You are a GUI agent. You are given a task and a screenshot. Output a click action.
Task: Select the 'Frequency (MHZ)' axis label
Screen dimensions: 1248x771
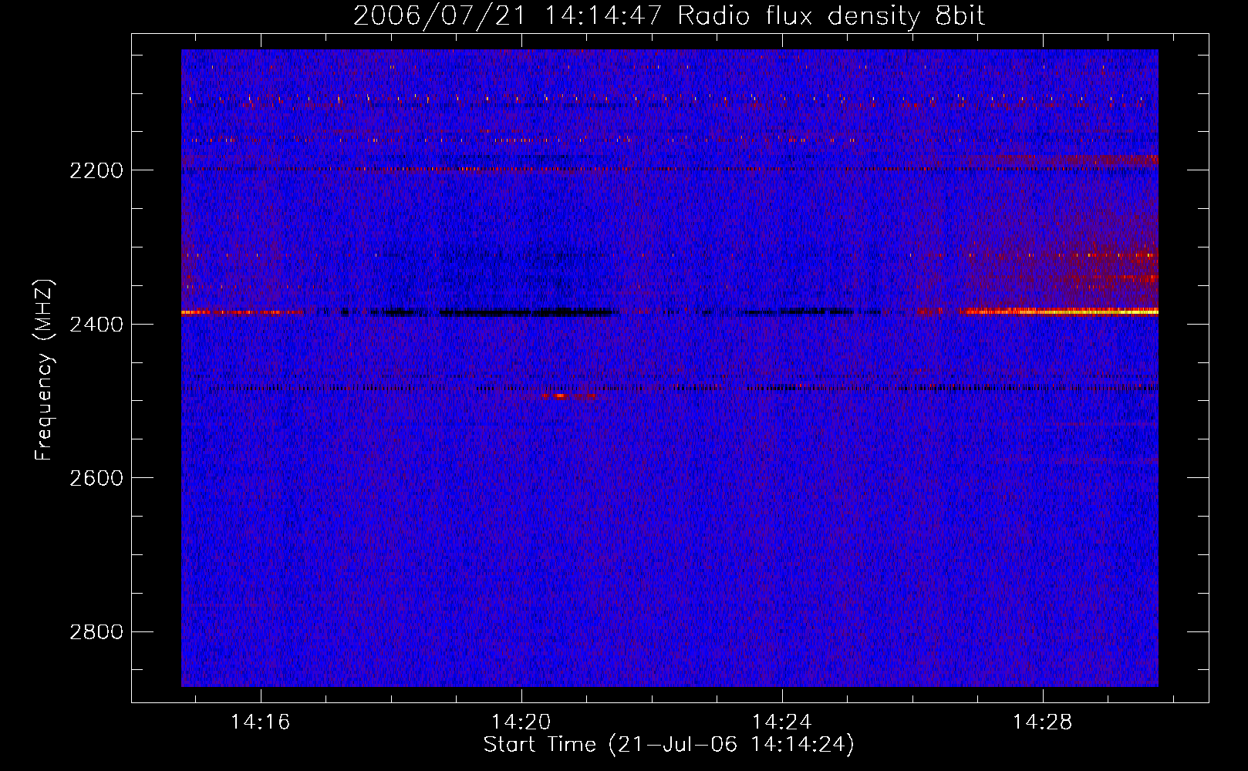tap(45, 370)
